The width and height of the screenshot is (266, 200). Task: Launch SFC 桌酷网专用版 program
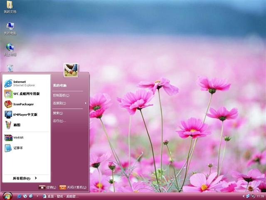pyautogui.click(x=27, y=94)
